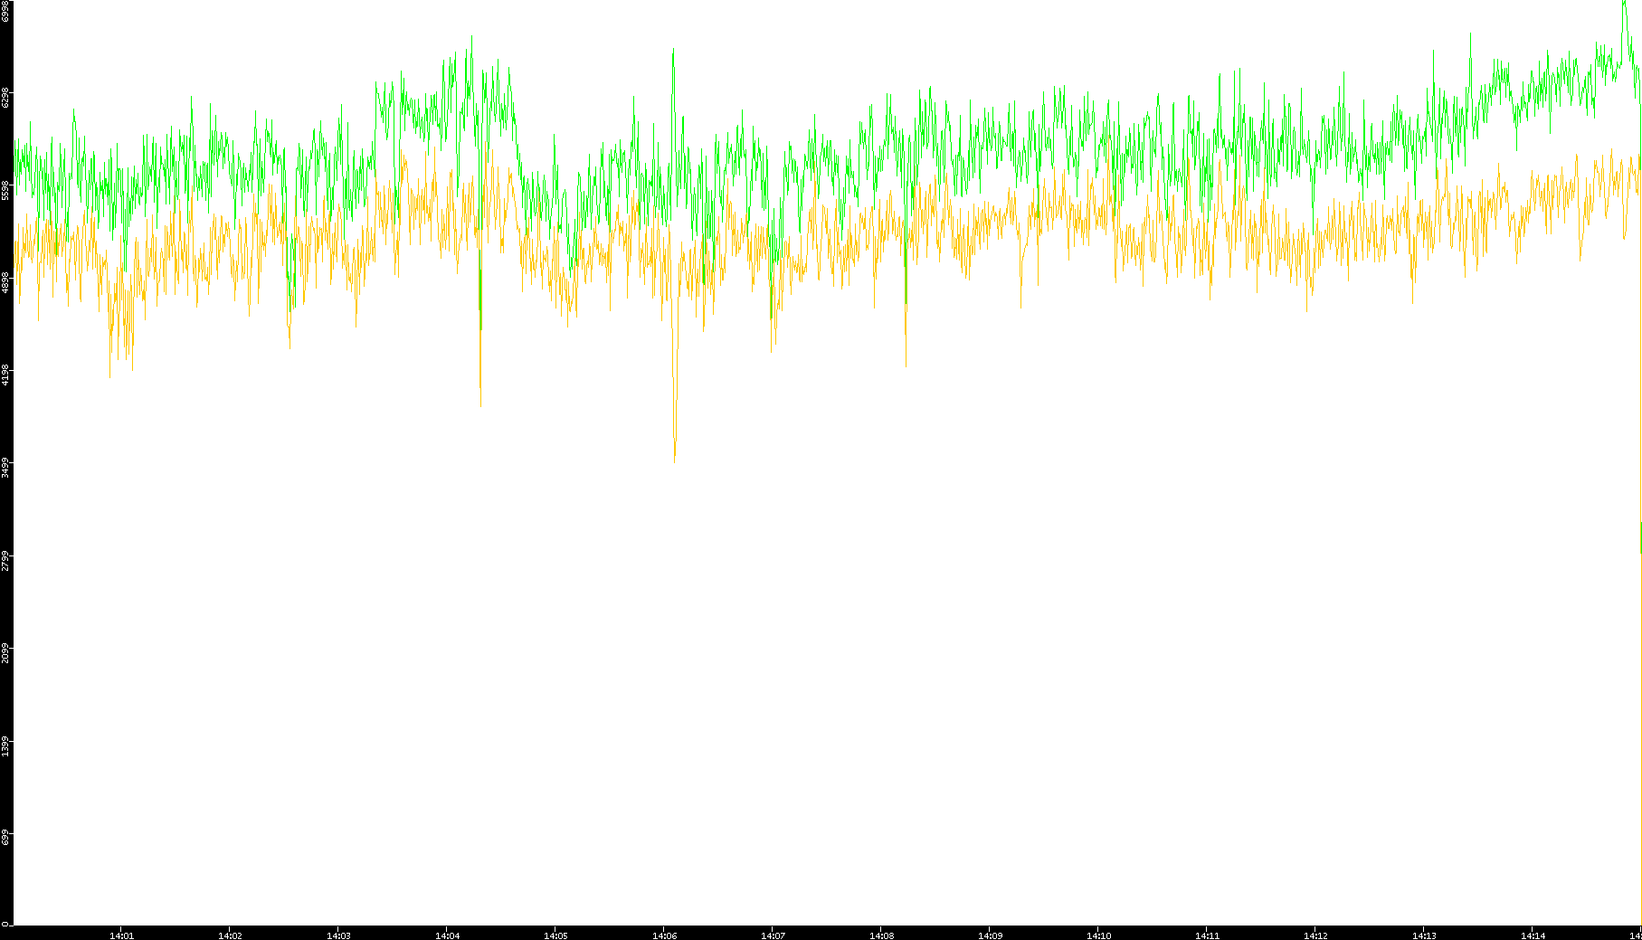
Task: Click the 4198 vertical axis value
Action: coord(5,375)
